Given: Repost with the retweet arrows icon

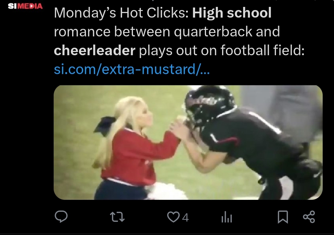Looking at the screenshot, I should [x=117, y=217].
